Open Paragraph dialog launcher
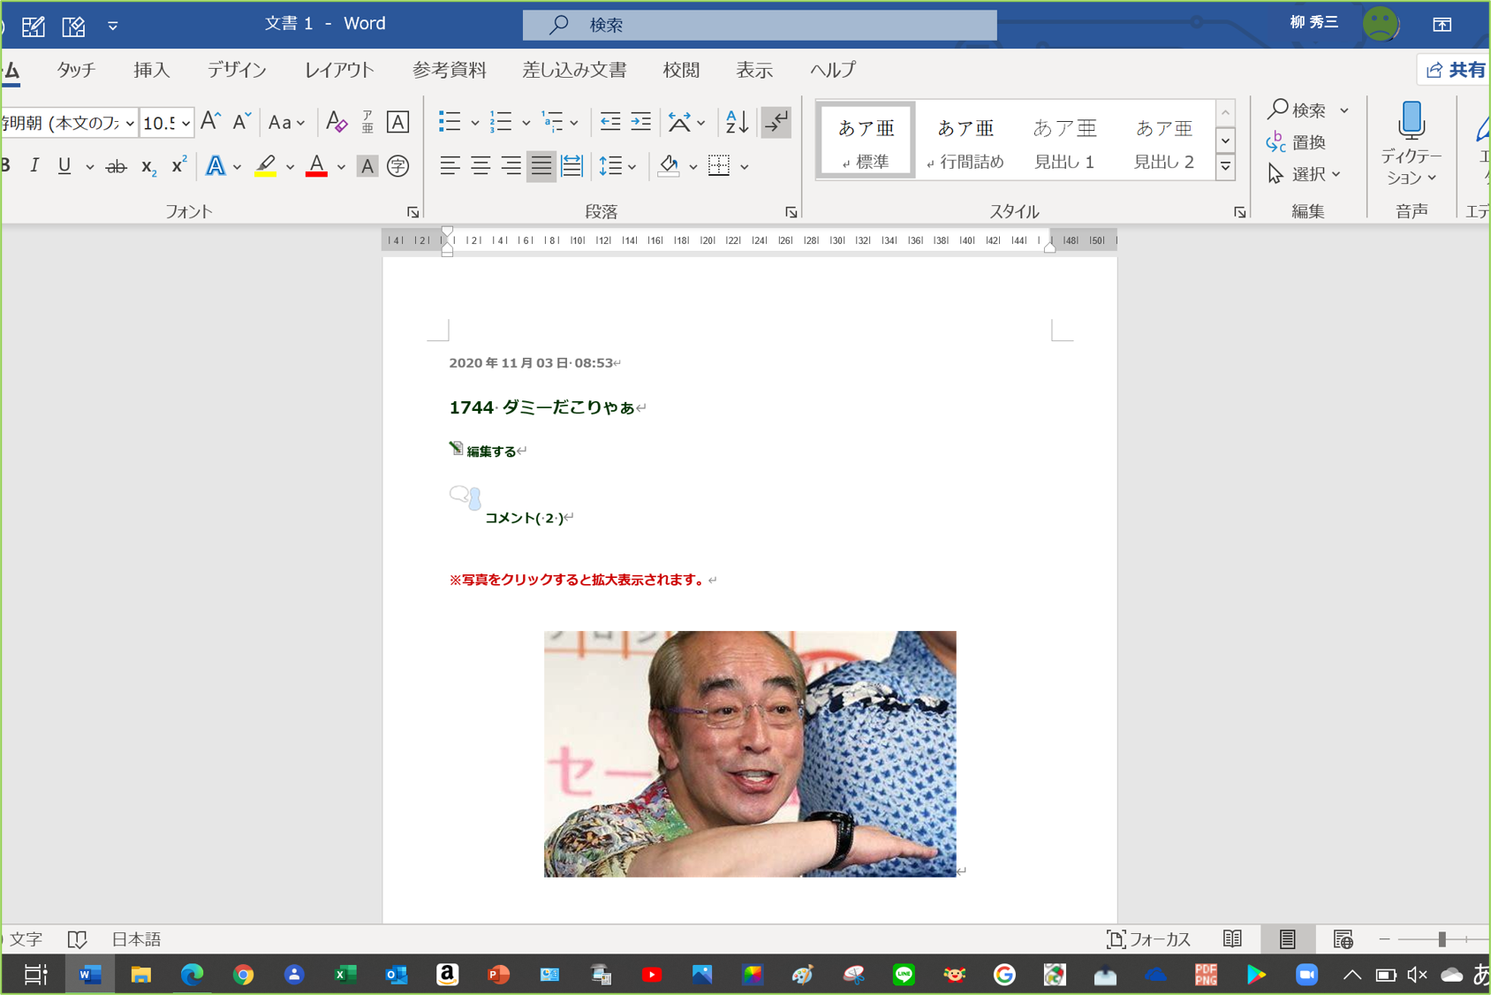The width and height of the screenshot is (1491, 995). [791, 212]
